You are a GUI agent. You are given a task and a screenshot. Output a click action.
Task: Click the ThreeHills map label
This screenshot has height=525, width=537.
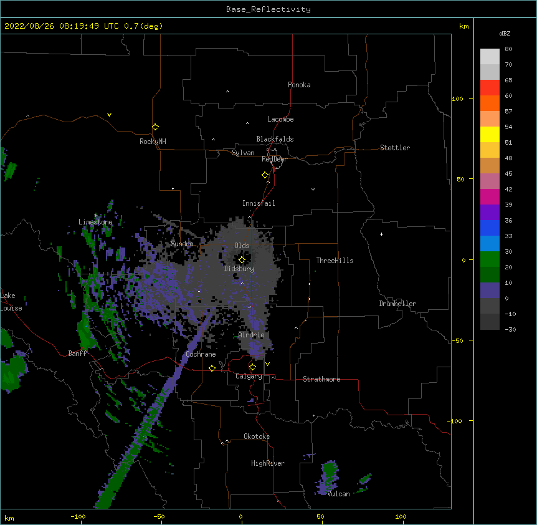pyautogui.click(x=335, y=261)
